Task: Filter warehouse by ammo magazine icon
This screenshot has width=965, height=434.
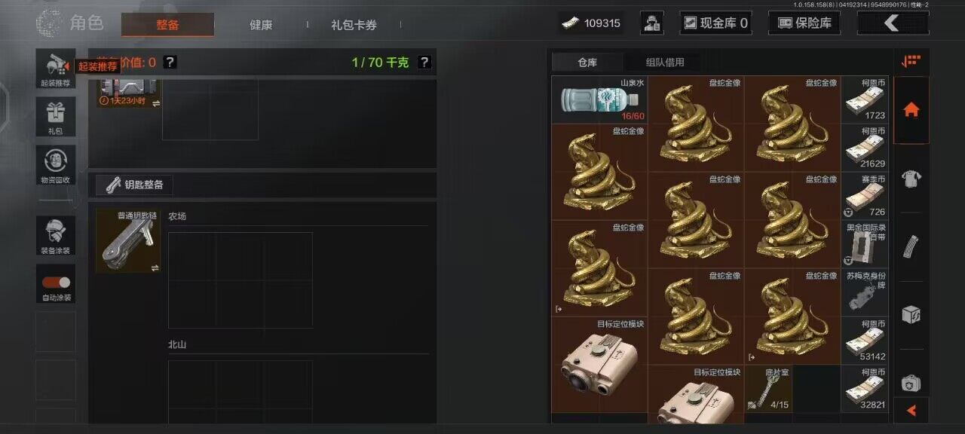Action: [911, 246]
